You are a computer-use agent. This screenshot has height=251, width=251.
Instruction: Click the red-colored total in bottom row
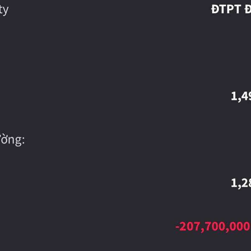[x=213, y=227]
